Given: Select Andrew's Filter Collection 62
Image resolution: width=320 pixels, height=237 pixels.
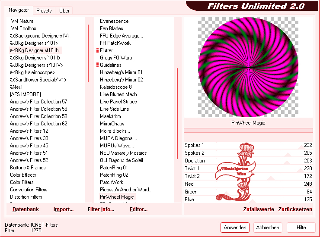Looking at the screenshot, I should pos(38,124).
